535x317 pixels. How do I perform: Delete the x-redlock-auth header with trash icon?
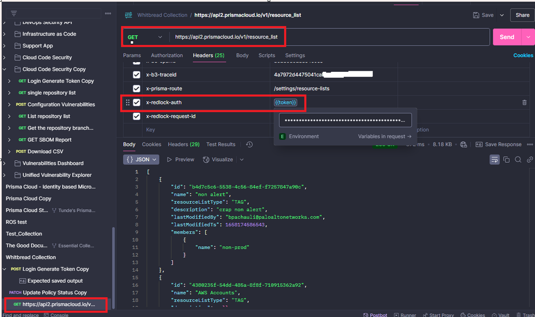tap(524, 102)
